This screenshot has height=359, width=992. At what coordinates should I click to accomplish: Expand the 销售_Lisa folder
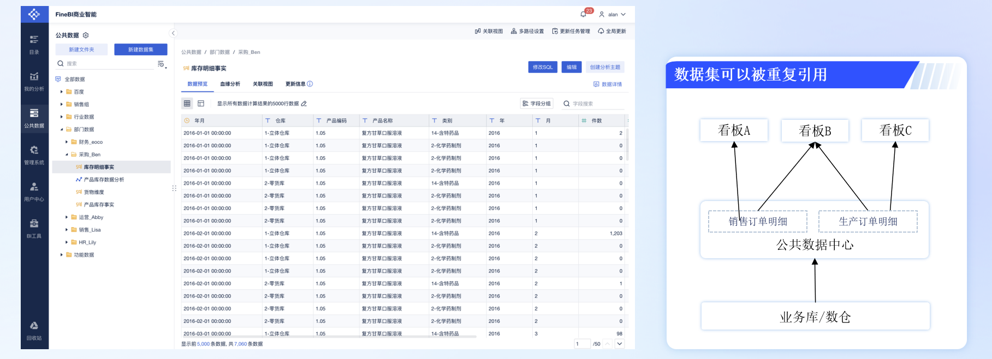click(x=67, y=230)
